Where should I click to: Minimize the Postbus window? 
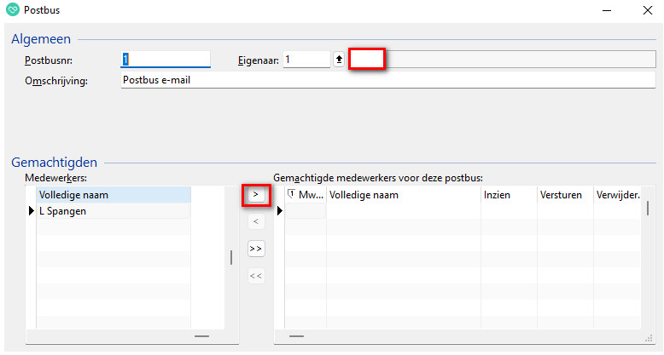[x=607, y=10]
